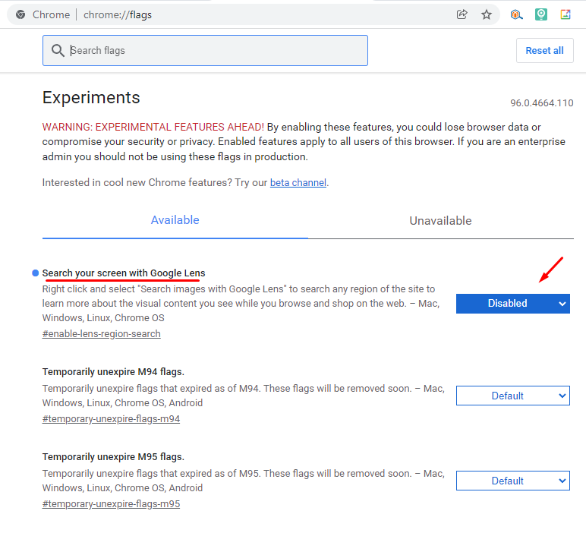This screenshot has width=586, height=533.
Task: Switch to the Available tab
Action: [175, 220]
